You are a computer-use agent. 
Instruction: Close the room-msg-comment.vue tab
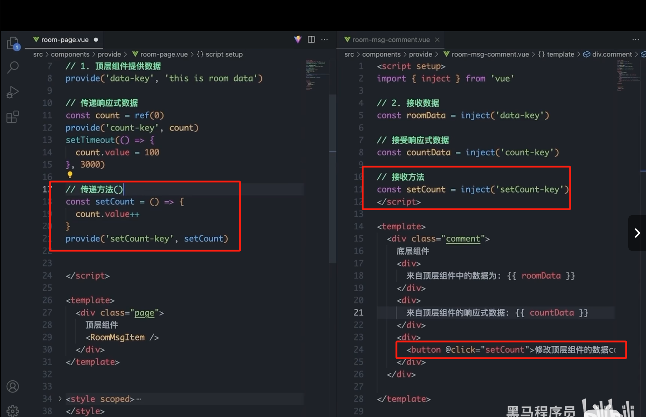[x=437, y=40]
